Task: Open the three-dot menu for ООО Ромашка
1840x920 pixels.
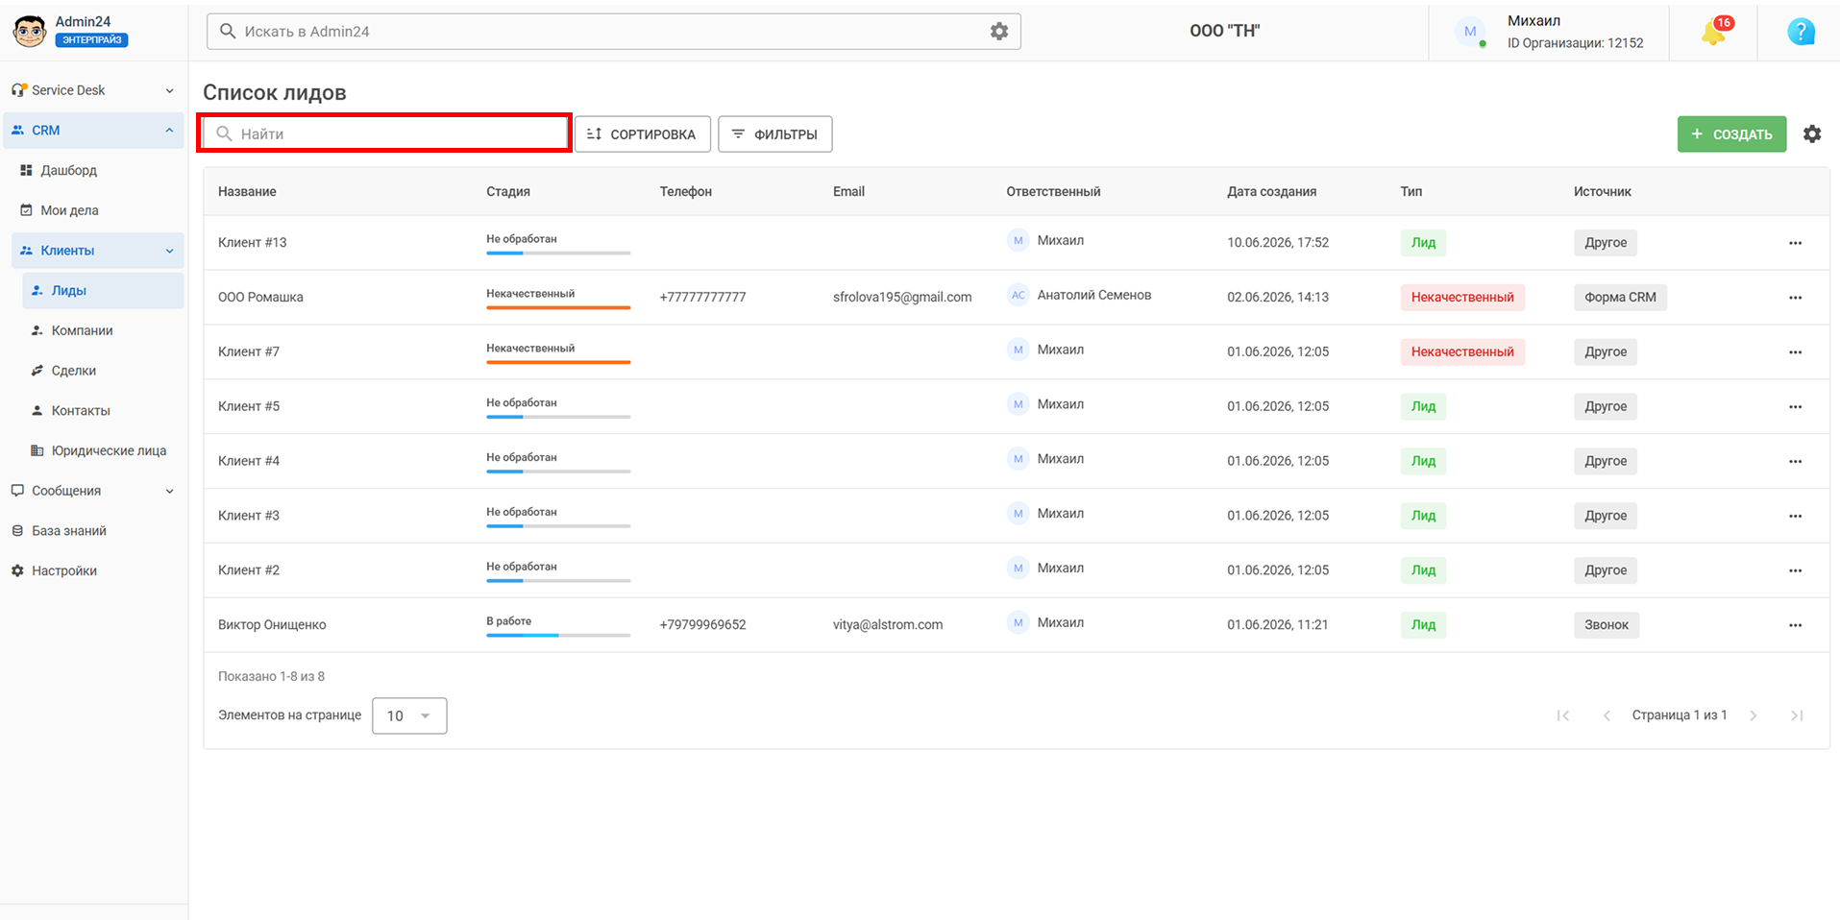Action: coord(1795,298)
